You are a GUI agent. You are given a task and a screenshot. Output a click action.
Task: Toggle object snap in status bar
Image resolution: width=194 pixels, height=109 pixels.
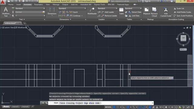pos(143,107)
